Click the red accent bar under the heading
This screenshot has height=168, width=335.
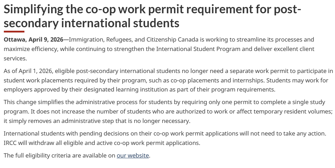tap(14, 32)
